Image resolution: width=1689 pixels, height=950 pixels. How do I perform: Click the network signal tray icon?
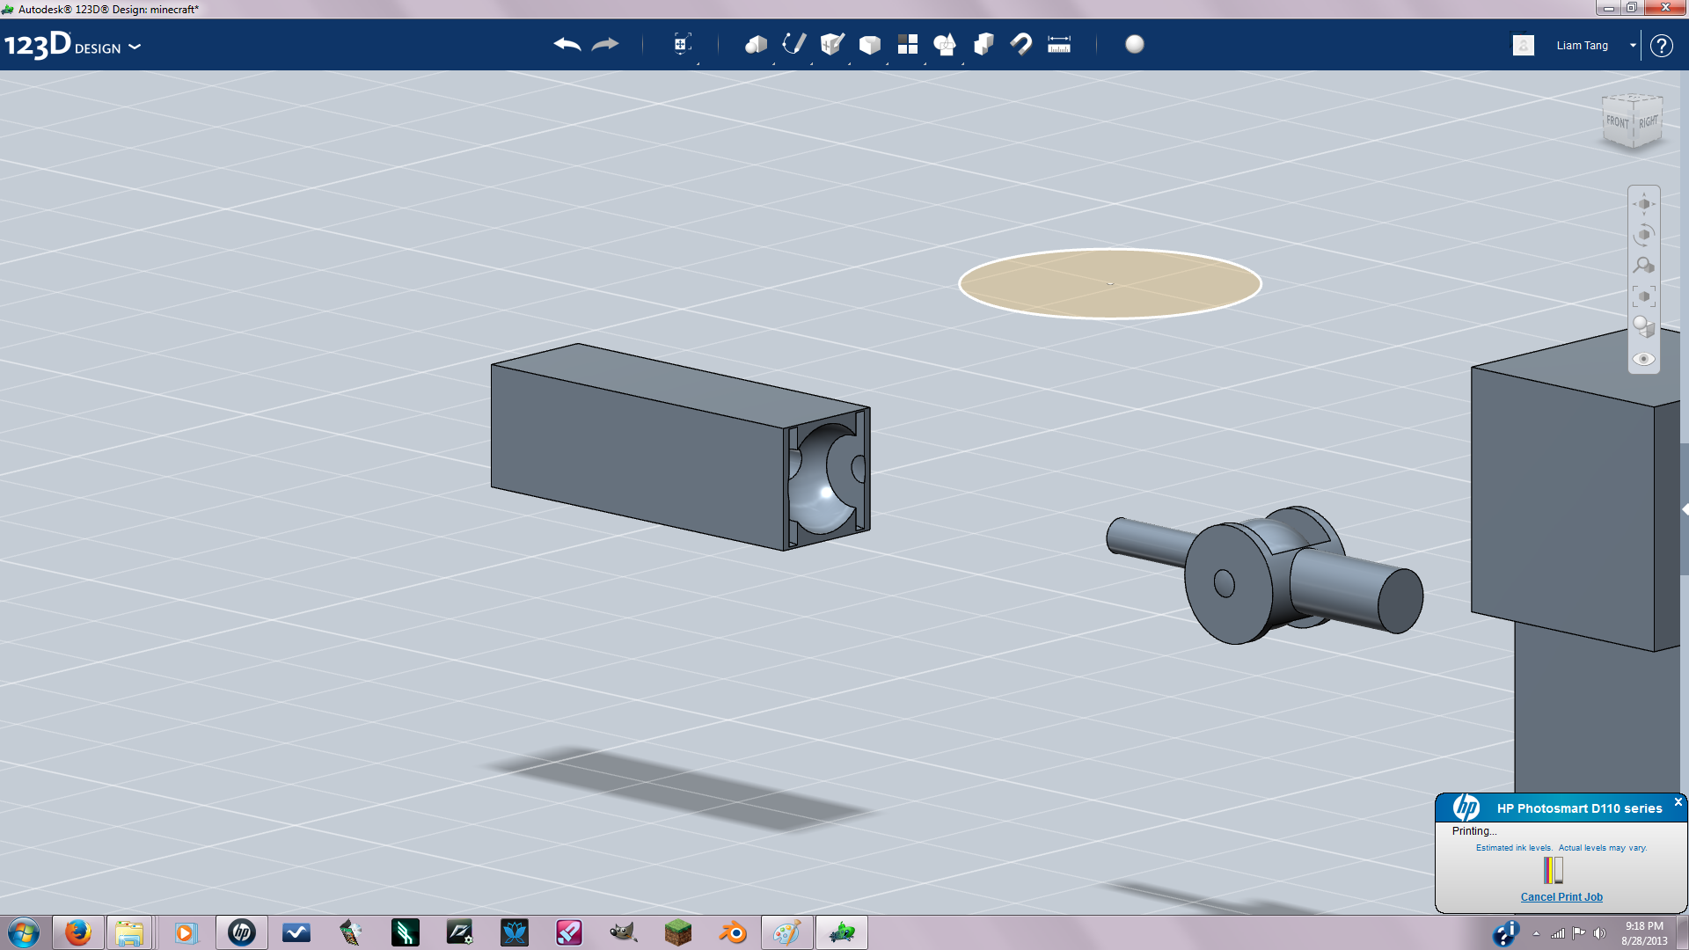tap(1558, 933)
